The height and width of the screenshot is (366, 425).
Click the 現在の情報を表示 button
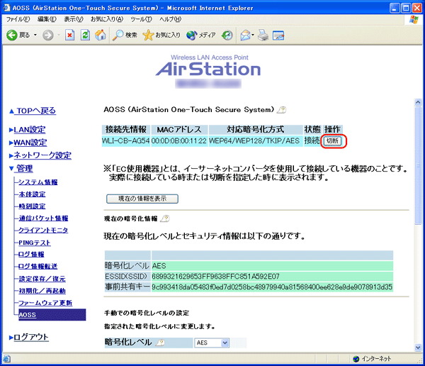click(142, 199)
